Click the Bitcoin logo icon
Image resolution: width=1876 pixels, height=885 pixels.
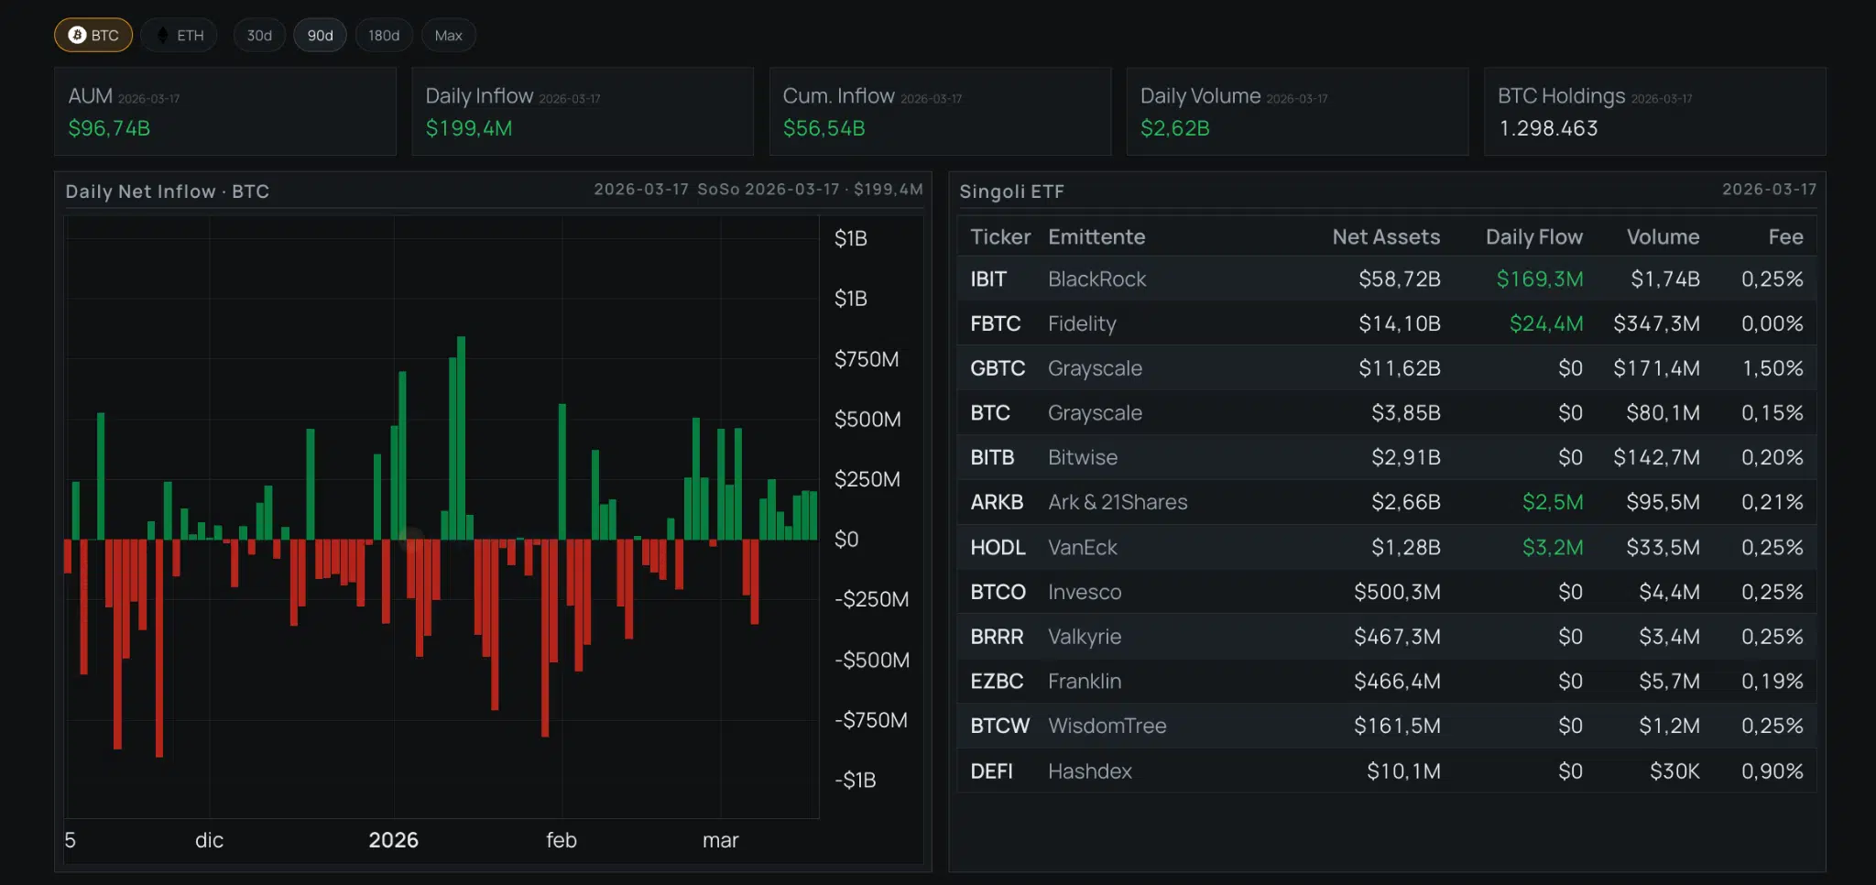pos(78,35)
